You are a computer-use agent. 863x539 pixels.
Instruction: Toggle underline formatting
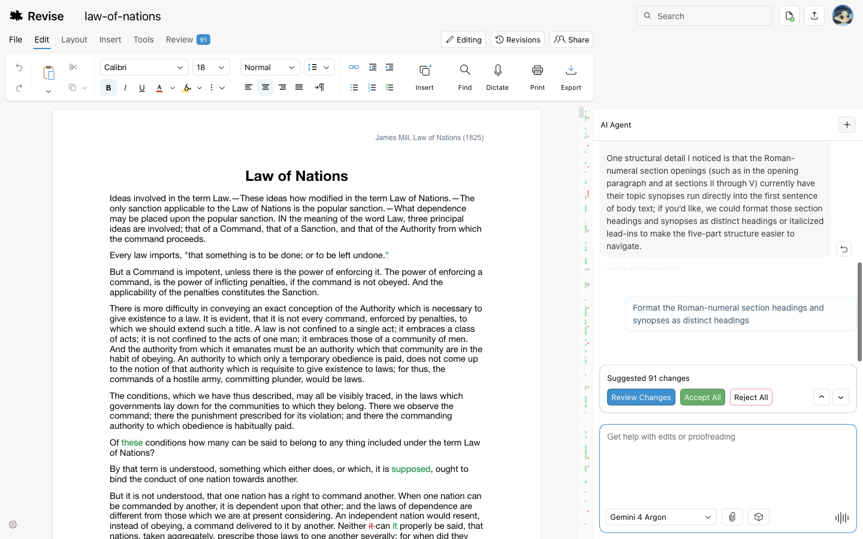142,88
